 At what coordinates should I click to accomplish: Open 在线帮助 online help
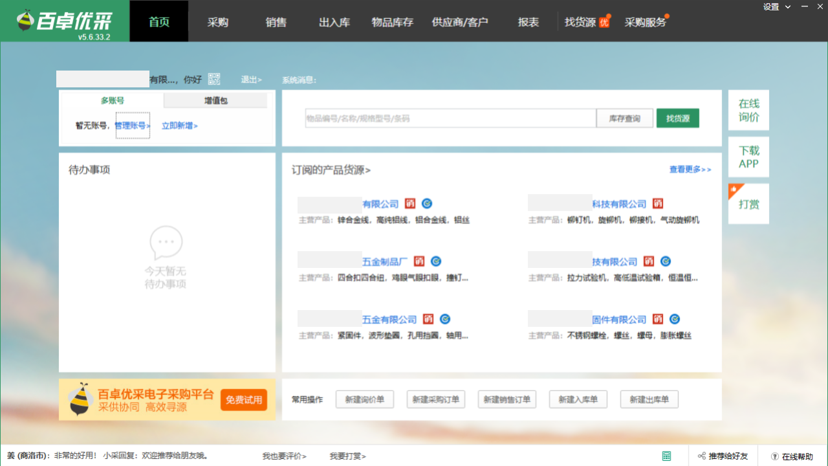tap(792, 456)
